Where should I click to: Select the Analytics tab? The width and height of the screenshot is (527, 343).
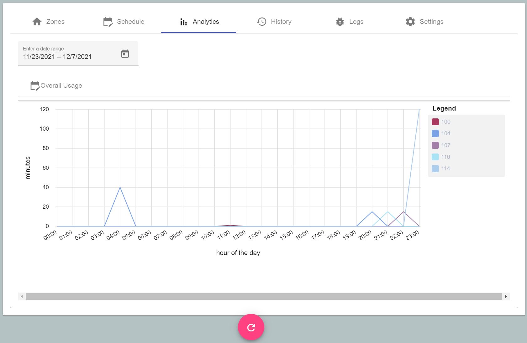198,22
